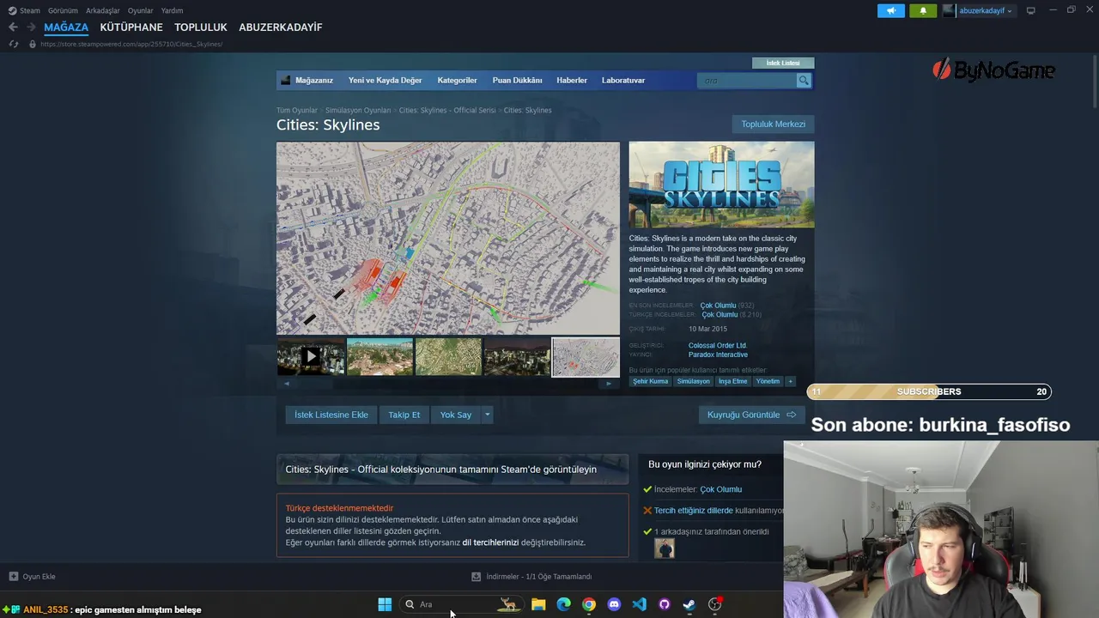Click the Takip Et button
This screenshot has height=618, width=1099.
point(404,415)
